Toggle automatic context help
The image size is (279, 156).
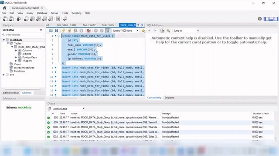click(x=168, y=31)
